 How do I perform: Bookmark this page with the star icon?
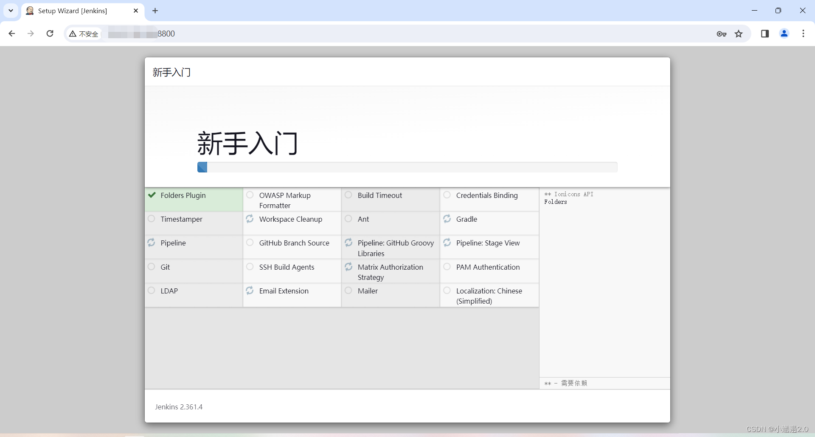(739, 34)
